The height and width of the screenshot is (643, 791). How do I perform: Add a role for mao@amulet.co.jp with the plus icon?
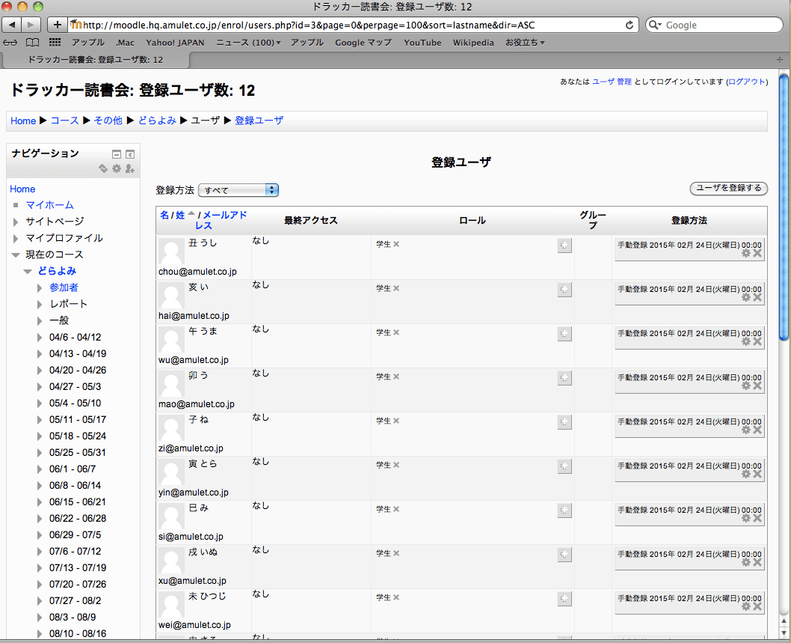point(564,378)
